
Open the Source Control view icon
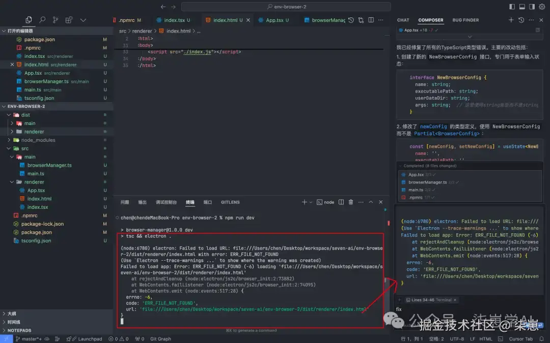coord(56,20)
